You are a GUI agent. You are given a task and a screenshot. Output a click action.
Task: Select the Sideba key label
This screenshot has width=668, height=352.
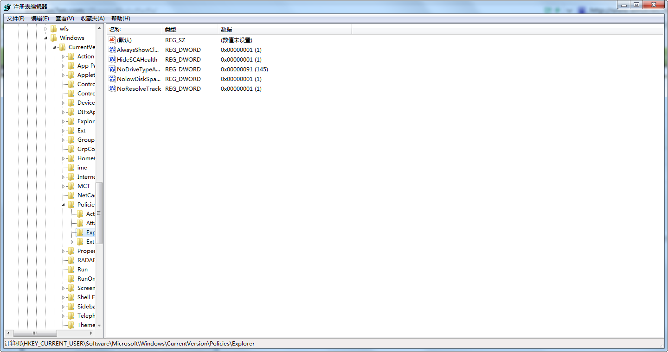click(86, 307)
